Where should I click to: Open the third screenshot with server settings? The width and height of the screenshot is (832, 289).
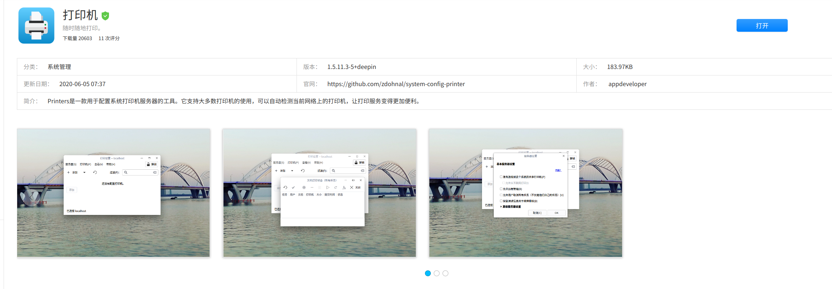pos(526,193)
